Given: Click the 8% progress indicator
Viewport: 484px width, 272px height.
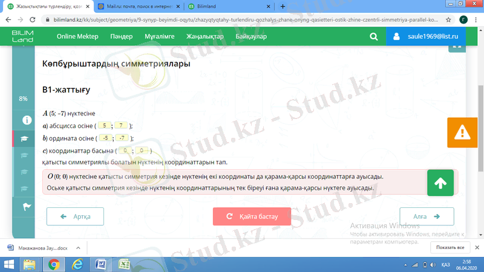Looking at the screenshot, I should click(23, 99).
